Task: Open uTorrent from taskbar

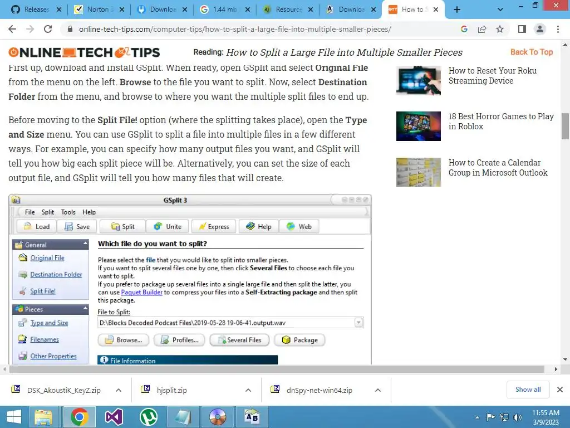Action: click(149, 417)
